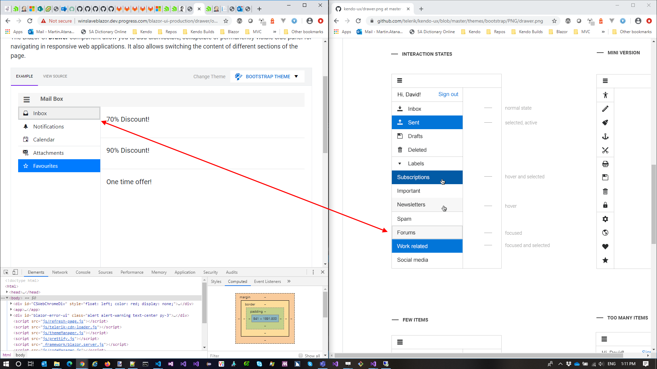Click the 'Sign out' link in the drawer

point(448,94)
